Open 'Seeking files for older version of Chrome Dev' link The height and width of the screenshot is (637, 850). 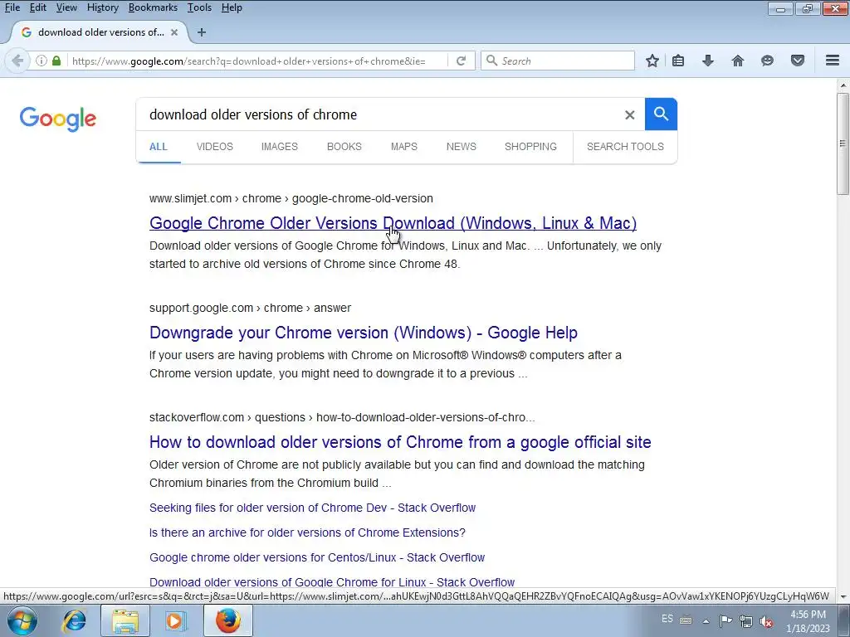[312, 508]
